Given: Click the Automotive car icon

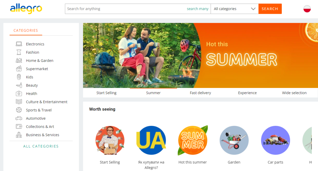Looking at the screenshot, I should tap(19, 118).
